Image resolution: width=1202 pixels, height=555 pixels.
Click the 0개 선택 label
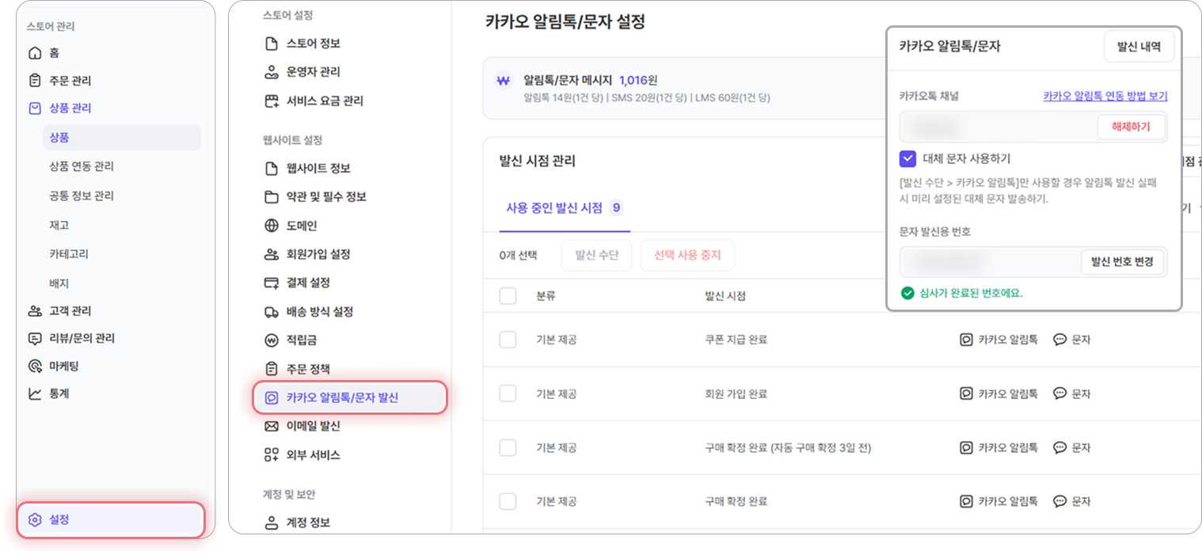(518, 256)
